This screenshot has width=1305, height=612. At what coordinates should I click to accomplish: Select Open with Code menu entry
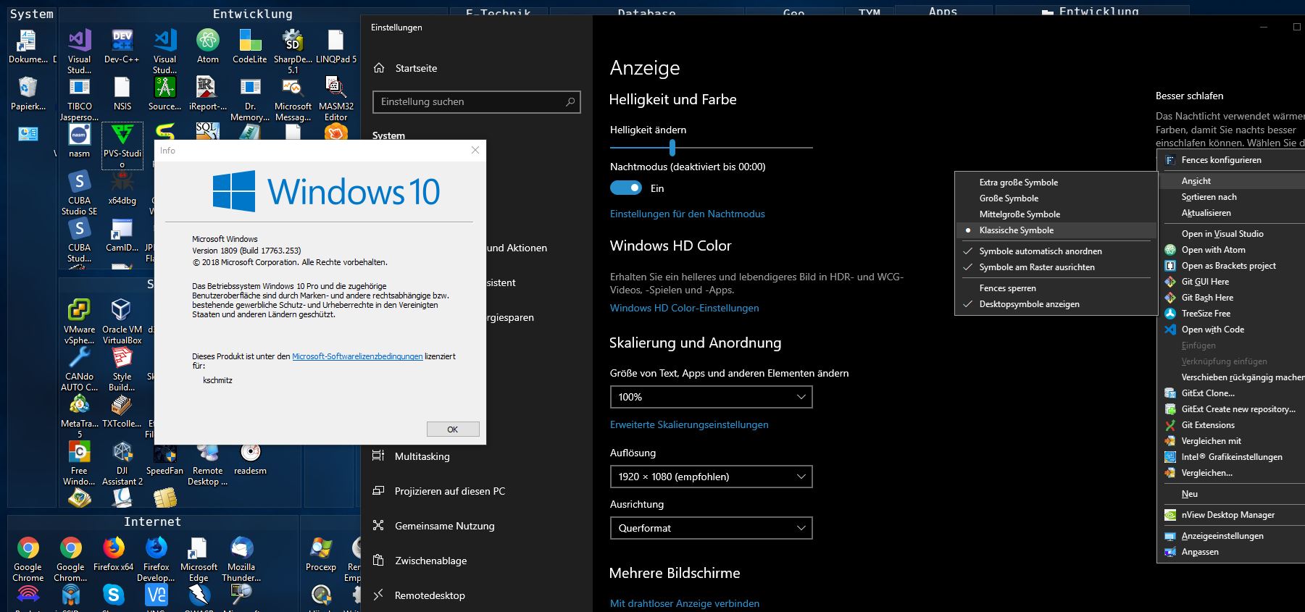pos(1232,330)
